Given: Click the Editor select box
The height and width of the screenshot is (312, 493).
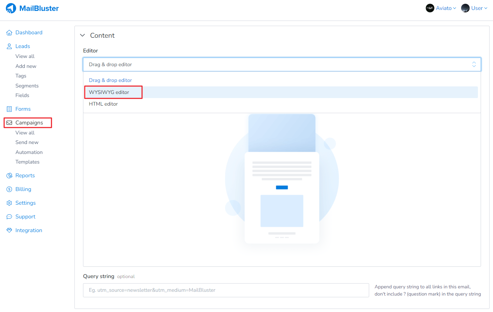Looking at the screenshot, I should [x=281, y=64].
